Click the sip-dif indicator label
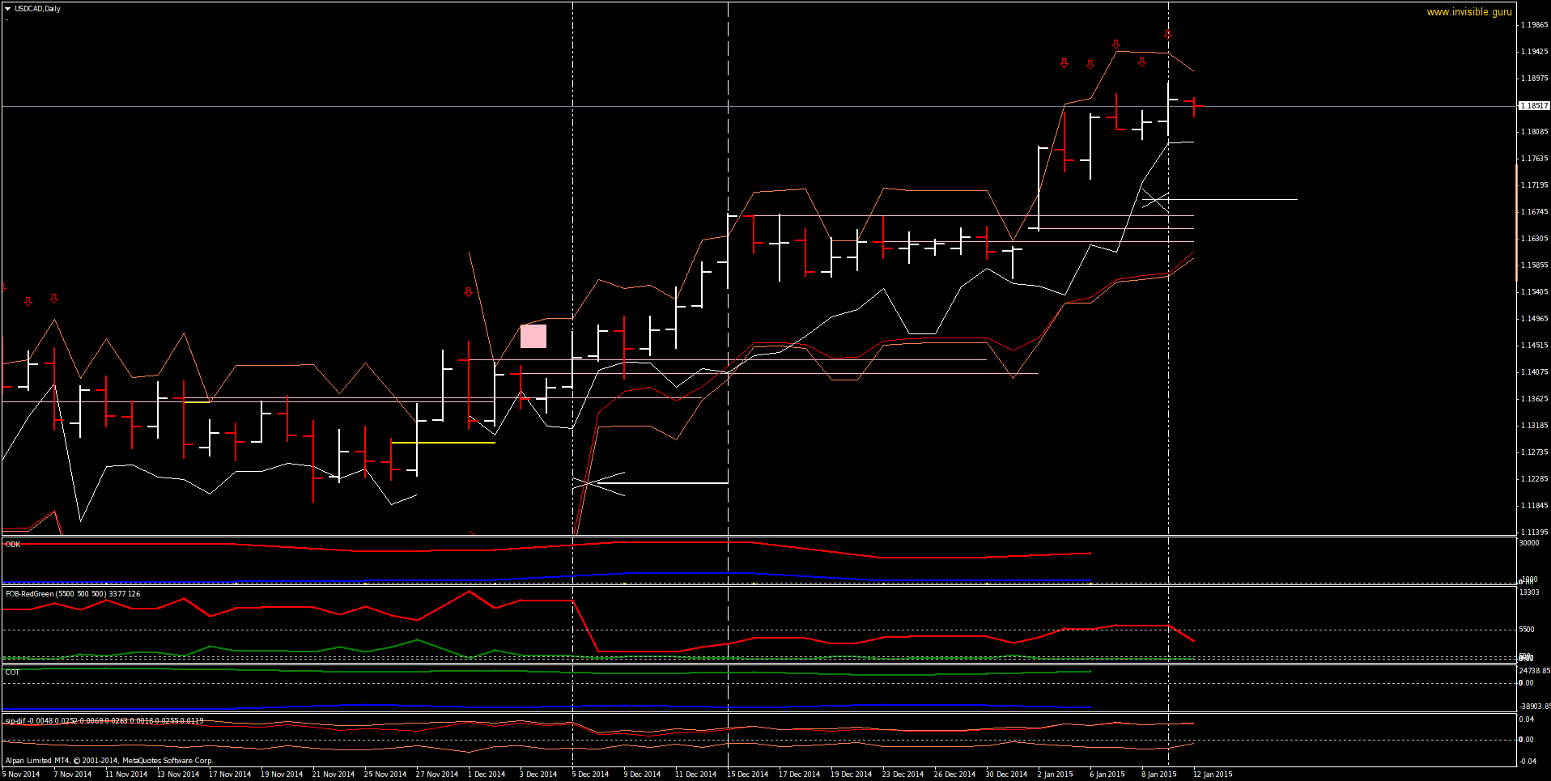The width and height of the screenshot is (1551, 781). click(104, 721)
